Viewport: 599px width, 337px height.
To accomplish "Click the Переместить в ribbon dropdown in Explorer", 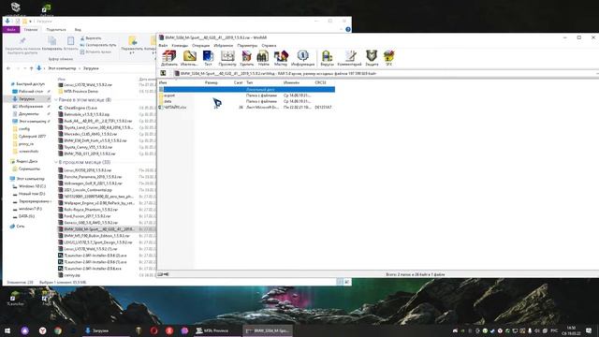I will coord(132,44).
